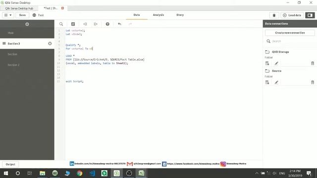Switch to Qlik Sense Desktop hub tab
317x178 pixels.
tap(19, 8)
